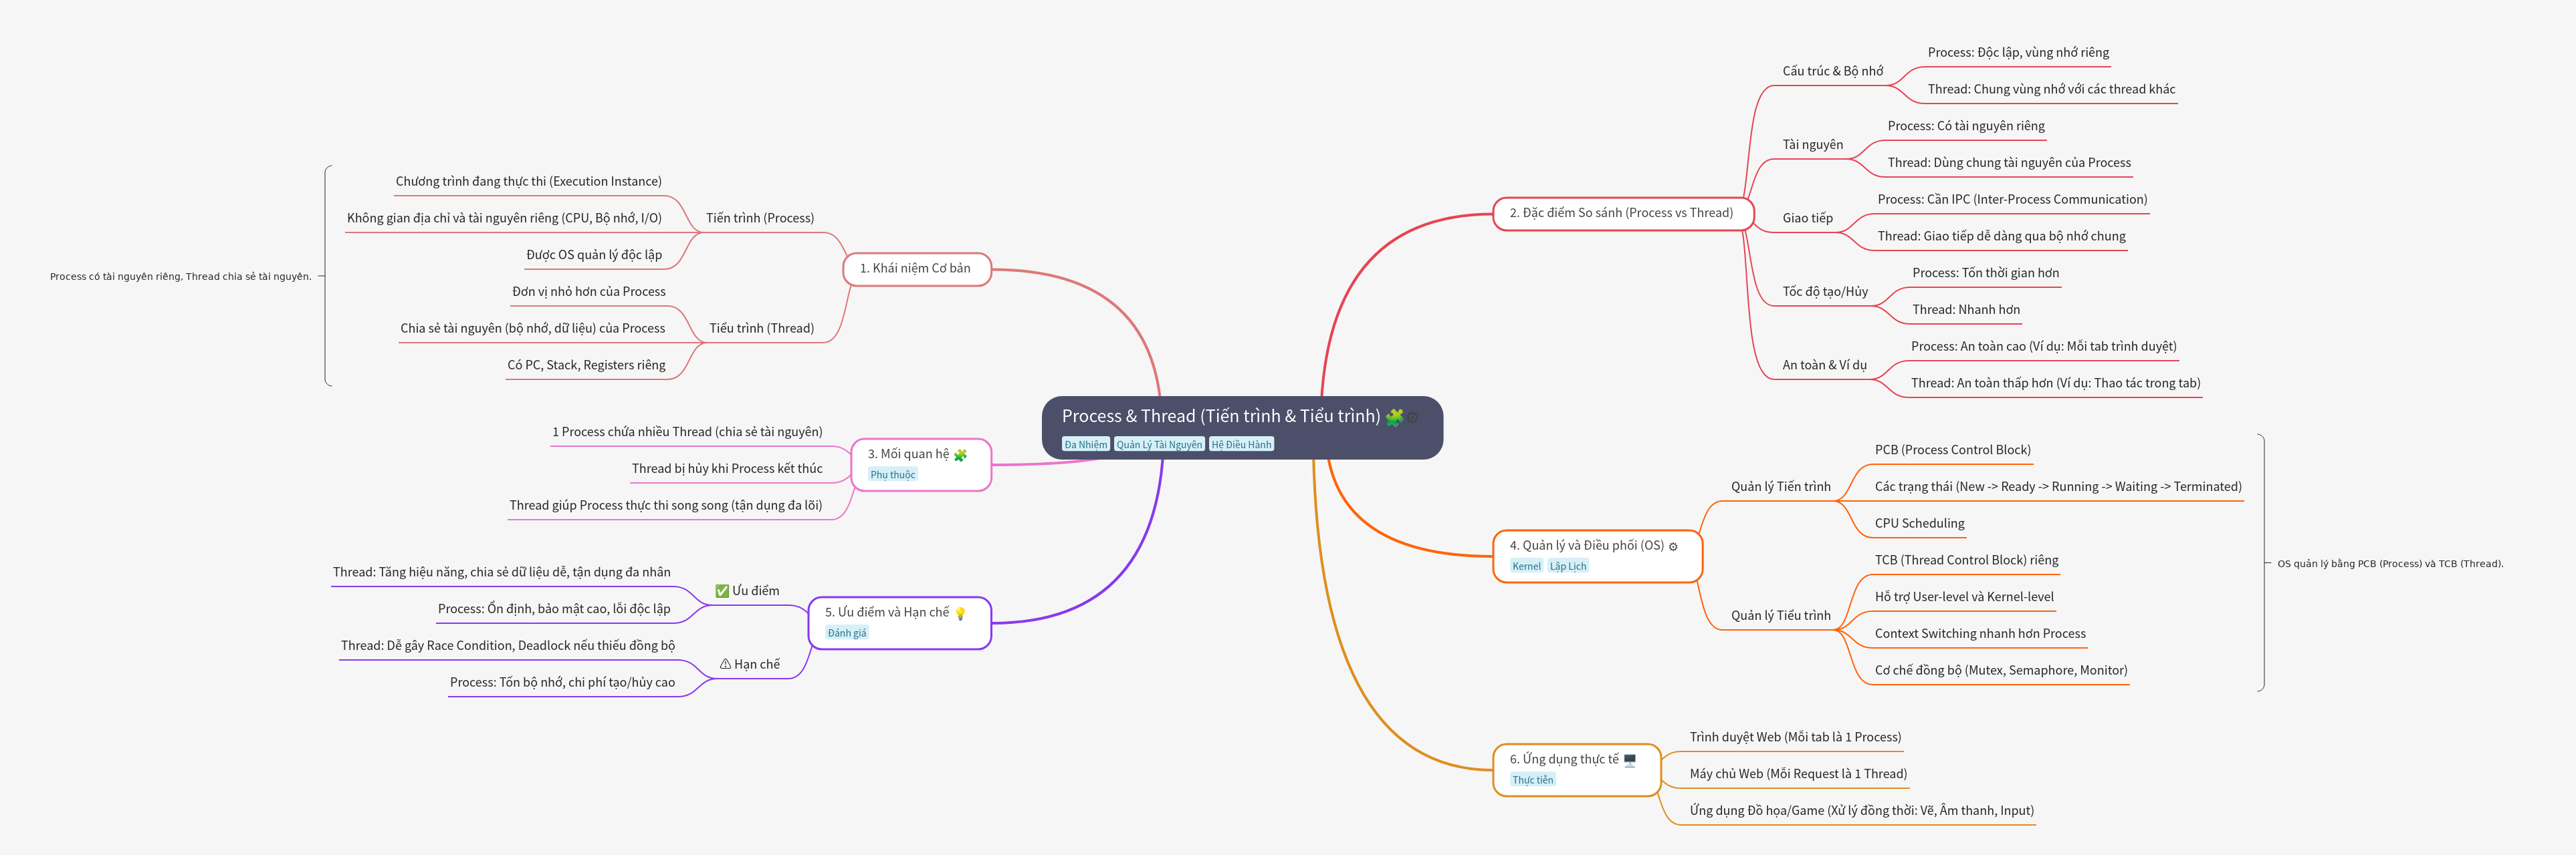Select the "Đa Nhiệm" tag label

click(1085, 444)
